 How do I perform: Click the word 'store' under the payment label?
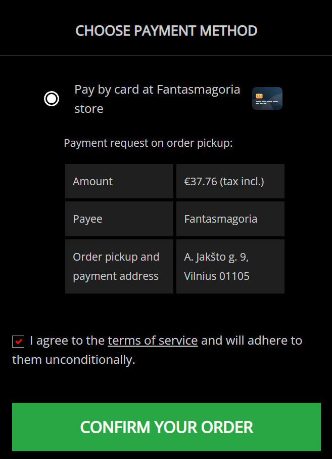pos(89,109)
